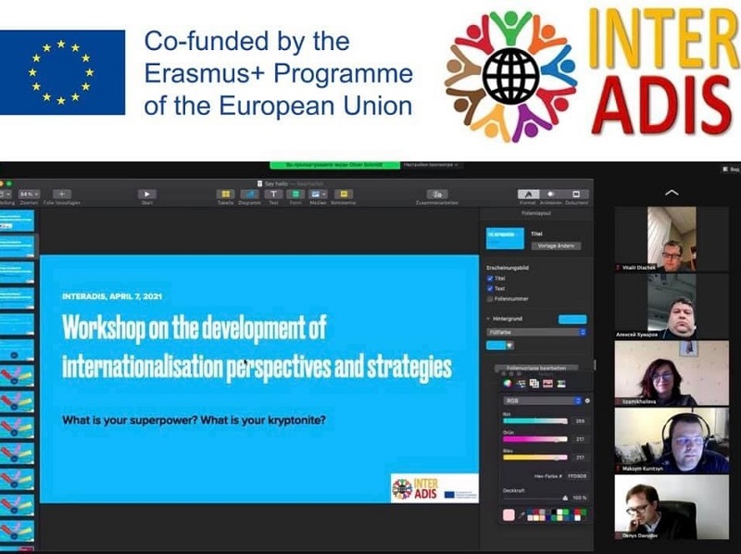Insert a table with the Tabelle icon
Viewport: 741px width, 554px height.
coord(225,195)
